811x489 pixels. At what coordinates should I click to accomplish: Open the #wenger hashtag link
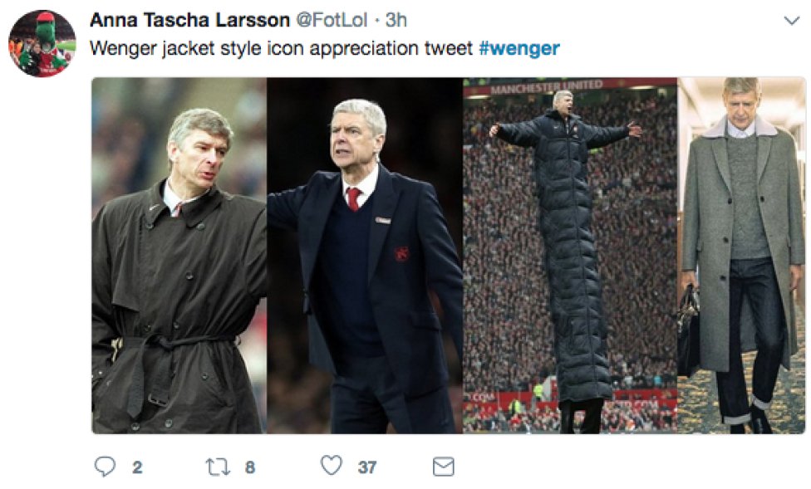click(519, 48)
